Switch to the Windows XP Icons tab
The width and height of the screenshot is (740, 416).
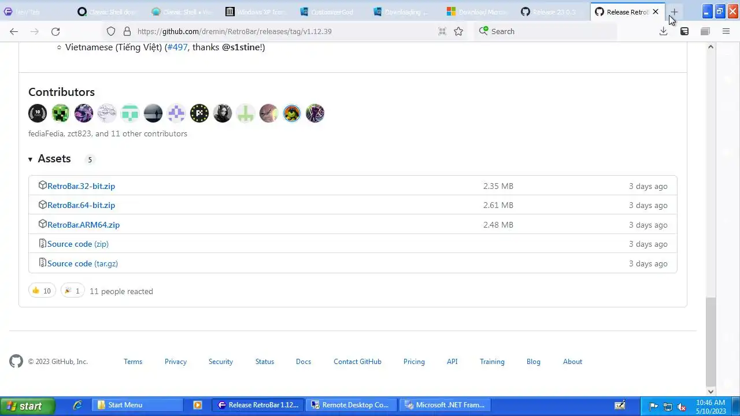pos(256,12)
